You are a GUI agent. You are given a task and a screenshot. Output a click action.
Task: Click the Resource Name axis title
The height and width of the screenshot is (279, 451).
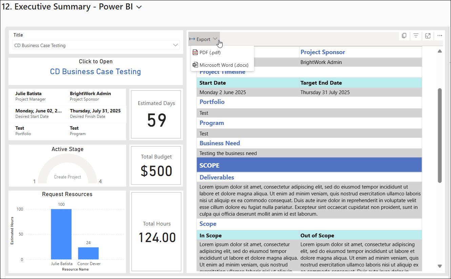pyautogui.click(x=75, y=270)
